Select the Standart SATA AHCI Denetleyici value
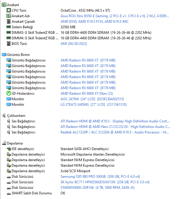Viewport: 186px width, 199px height. click(x=85, y=149)
